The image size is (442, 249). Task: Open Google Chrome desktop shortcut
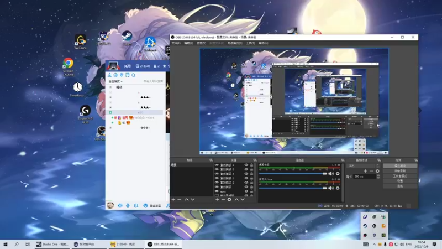[68, 67]
